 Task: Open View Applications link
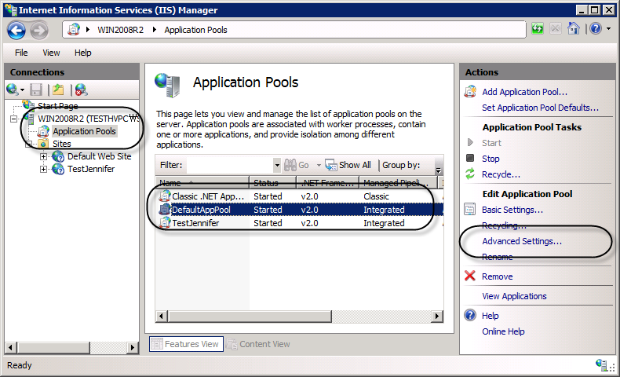pos(514,296)
